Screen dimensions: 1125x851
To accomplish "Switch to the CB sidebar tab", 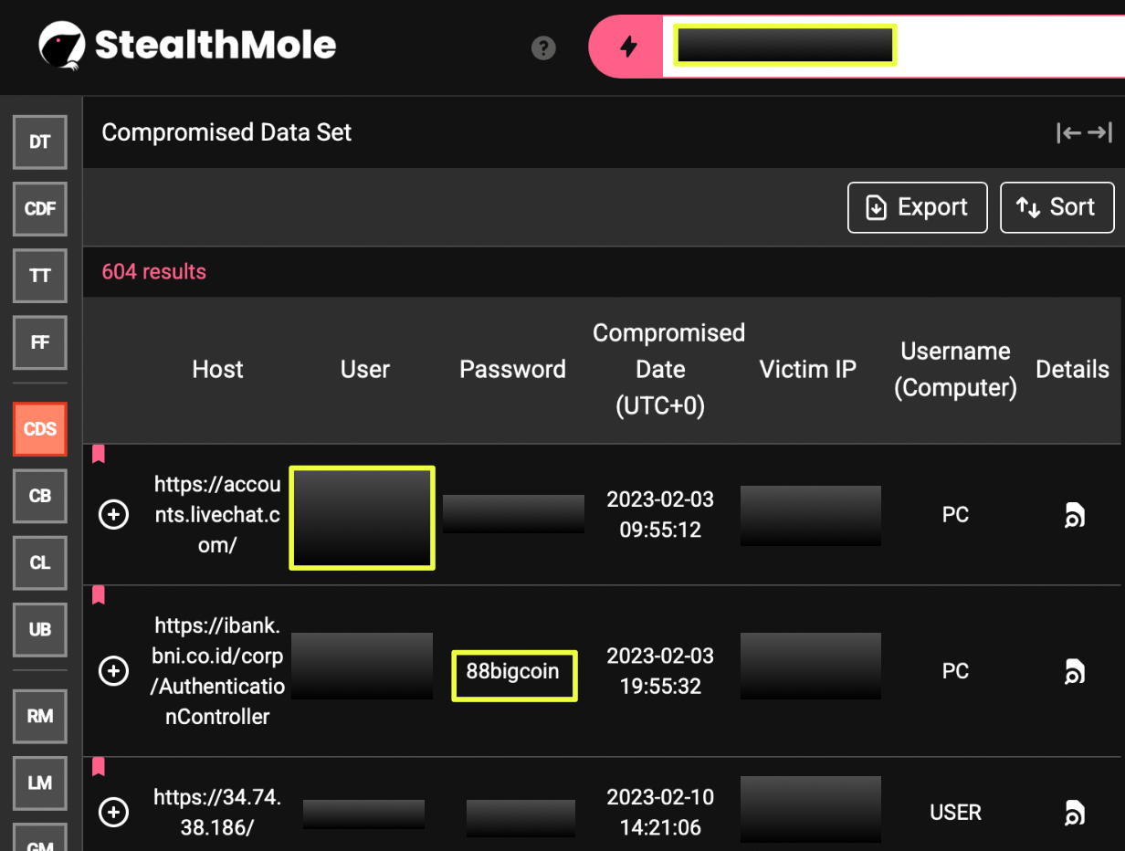I will [x=39, y=496].
